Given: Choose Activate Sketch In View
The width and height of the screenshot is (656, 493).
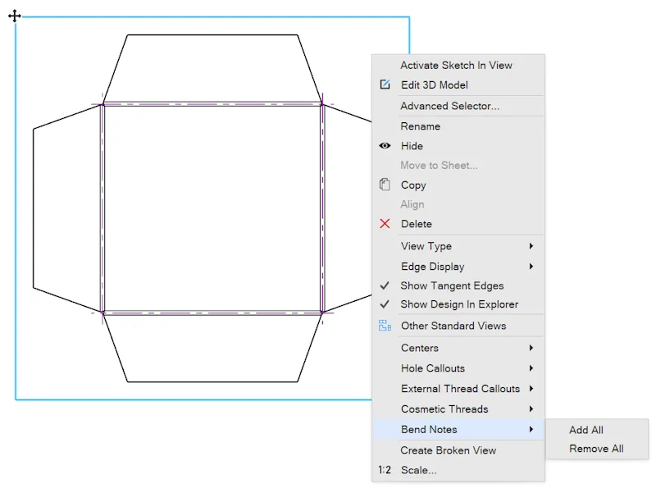Looking at the screenshot, I should pos(458,65).
